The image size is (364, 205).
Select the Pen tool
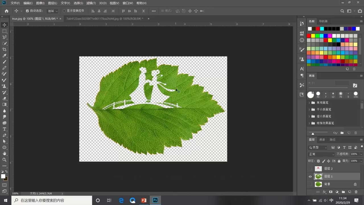[x=5, y=135]
